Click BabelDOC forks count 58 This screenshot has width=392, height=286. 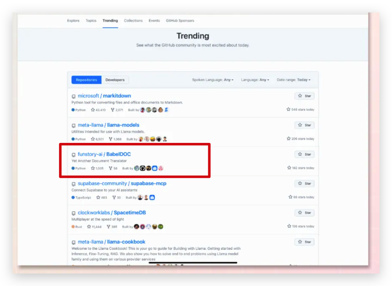(x=113, y=168)
